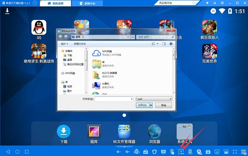
Task: Select 最近访问的位置 in navigation pane
Action: 74,64
